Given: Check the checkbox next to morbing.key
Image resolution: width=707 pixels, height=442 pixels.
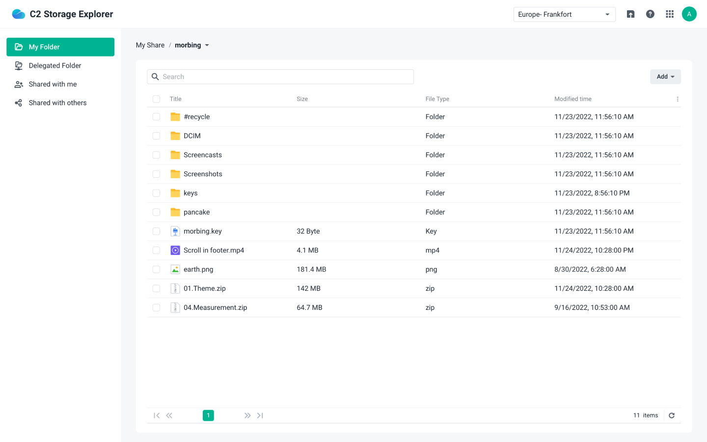Looking at the screenshot, I should [x=156, y=231].
